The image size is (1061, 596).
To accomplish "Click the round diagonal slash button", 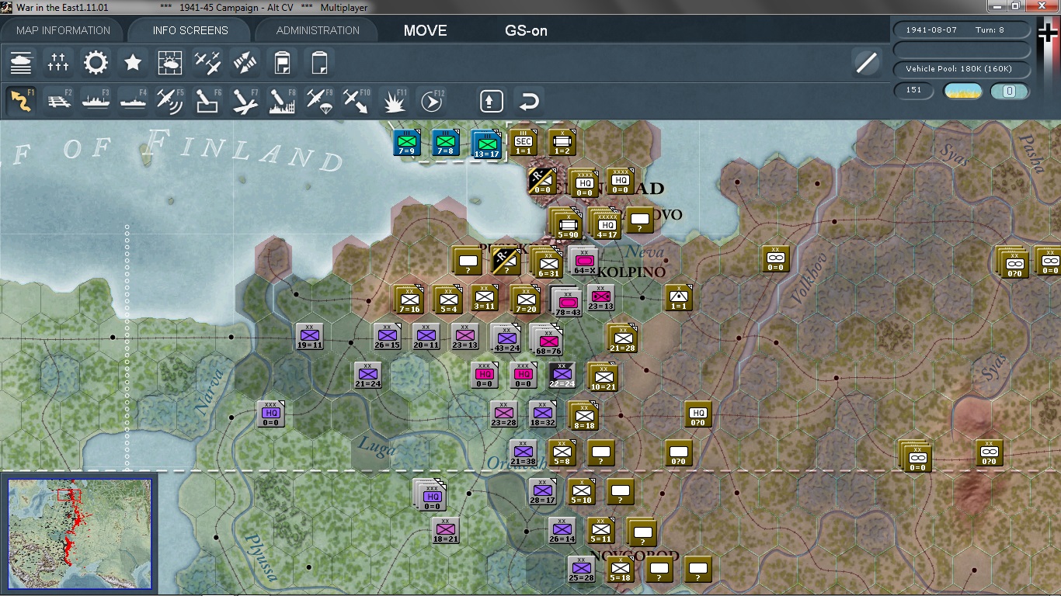I will [866, 62].
